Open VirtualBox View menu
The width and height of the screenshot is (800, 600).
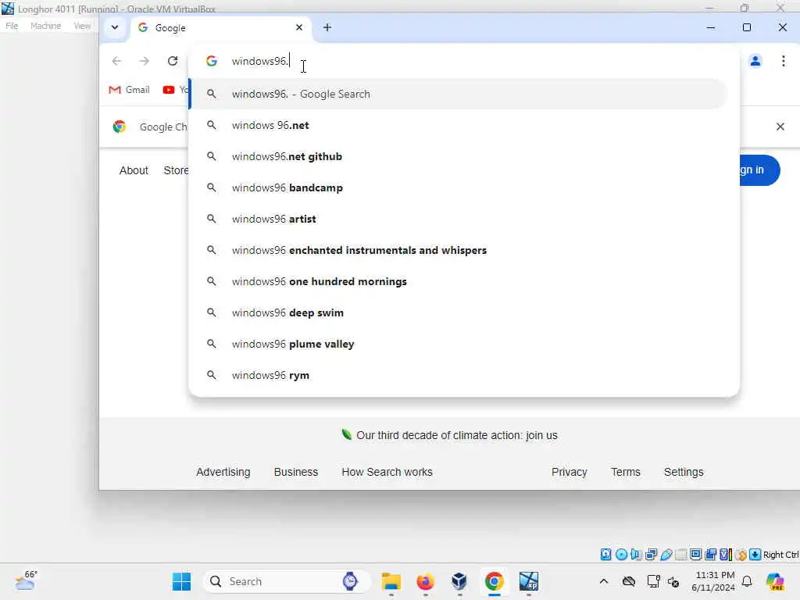tap(81, 26)
